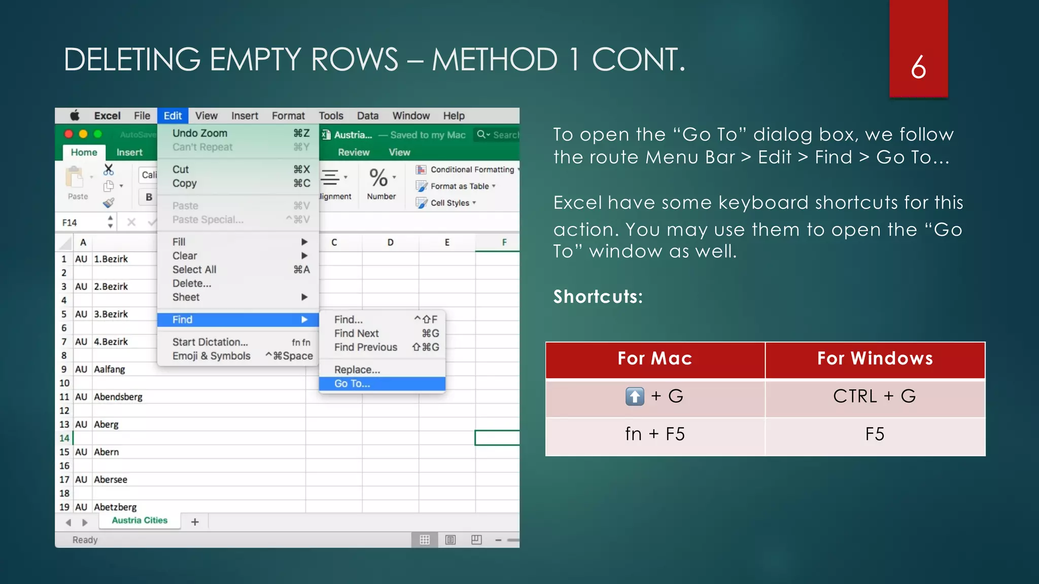
Task: Click the Alignment lines icon
Action: (x=330, y=177)
